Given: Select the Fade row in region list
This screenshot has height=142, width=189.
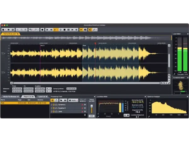Looking at the screenshot, I should pyautogui.click(x=25, y=103).
